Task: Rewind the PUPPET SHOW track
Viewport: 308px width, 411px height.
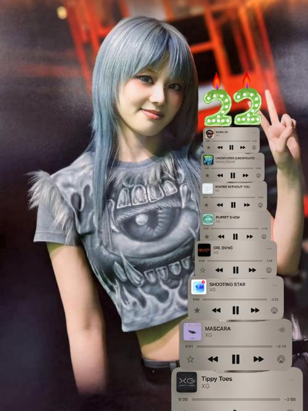Action: point(221,237)
